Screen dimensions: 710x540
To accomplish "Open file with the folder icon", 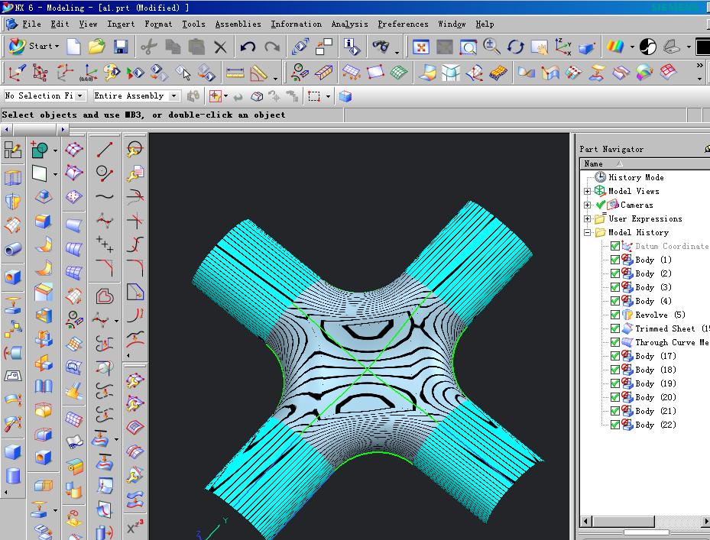I will (x=96, y=47).
